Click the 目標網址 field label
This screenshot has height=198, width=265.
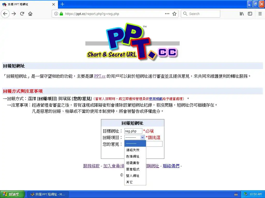tap(112, 131)
